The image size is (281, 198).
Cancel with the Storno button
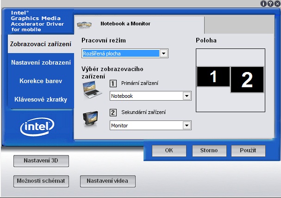click(x=209, y=150)
